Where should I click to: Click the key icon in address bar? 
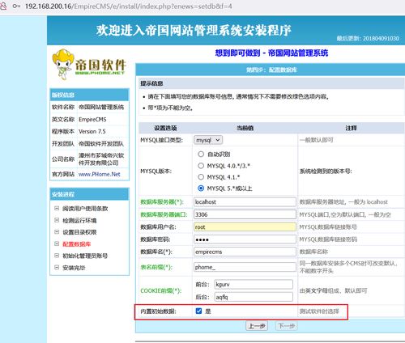(x=16, y=6)
